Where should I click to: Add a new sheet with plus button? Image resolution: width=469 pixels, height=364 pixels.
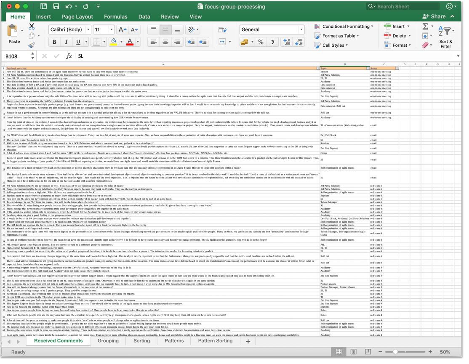[x=248, y=341]
